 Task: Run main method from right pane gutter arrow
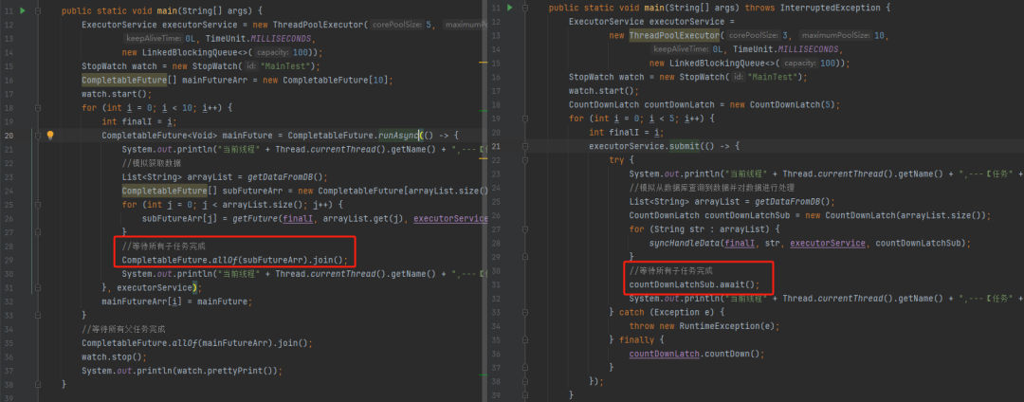(510, 8)
